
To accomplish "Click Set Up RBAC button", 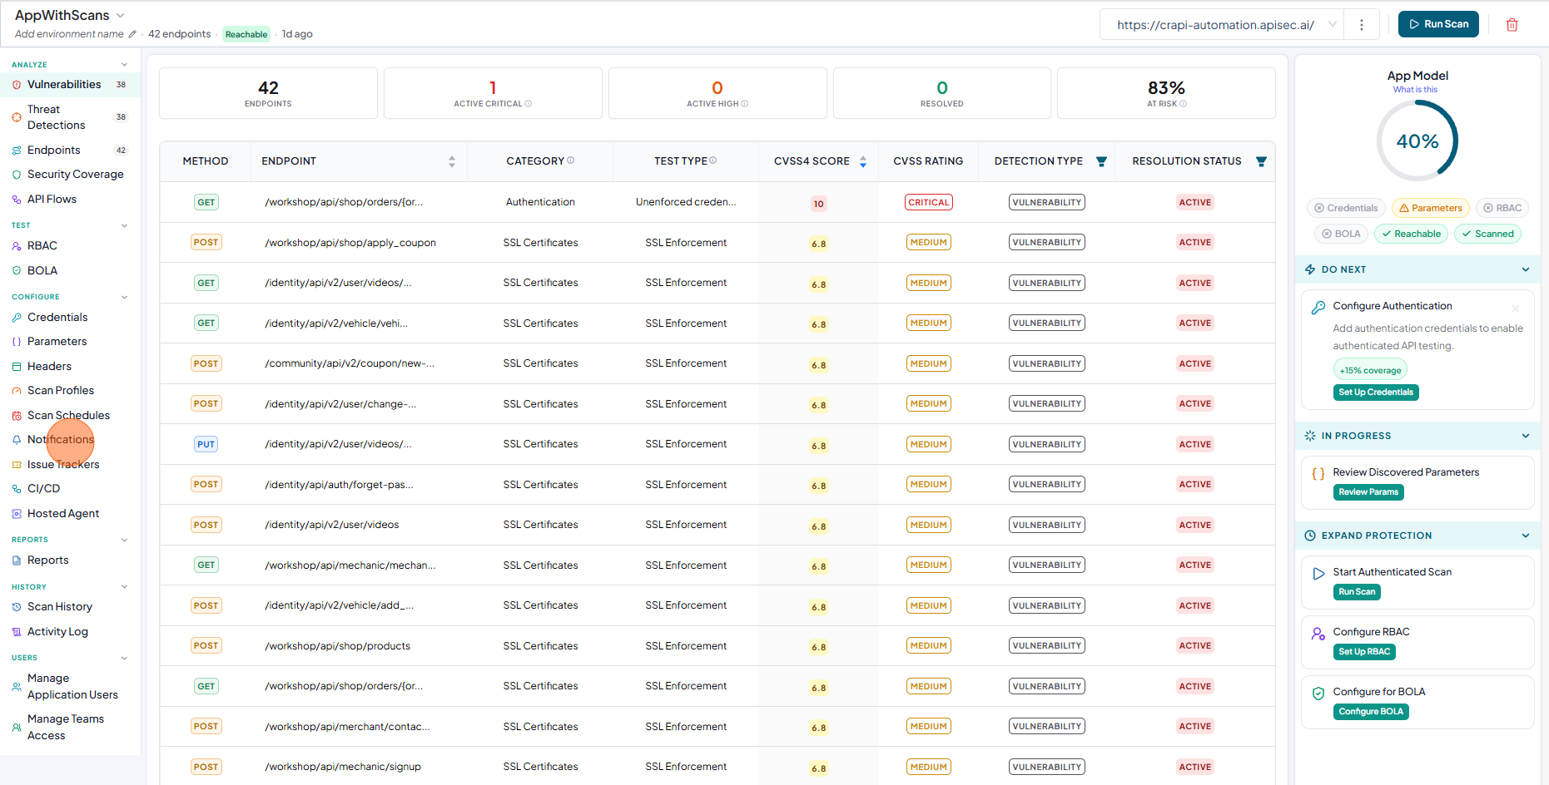I will 1364,652.
